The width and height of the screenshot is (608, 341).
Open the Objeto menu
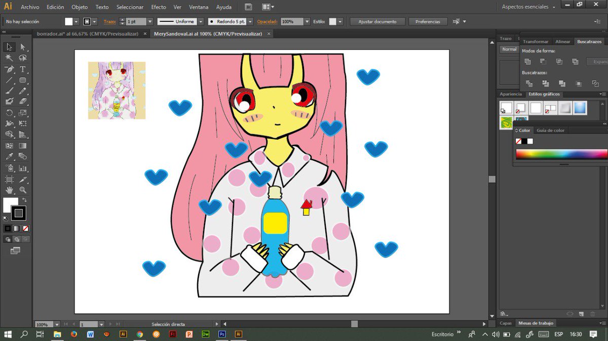click(80, 7)
